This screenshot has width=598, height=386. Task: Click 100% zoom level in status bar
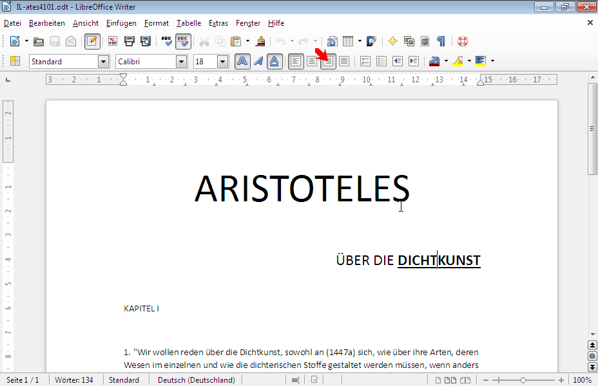583,380
